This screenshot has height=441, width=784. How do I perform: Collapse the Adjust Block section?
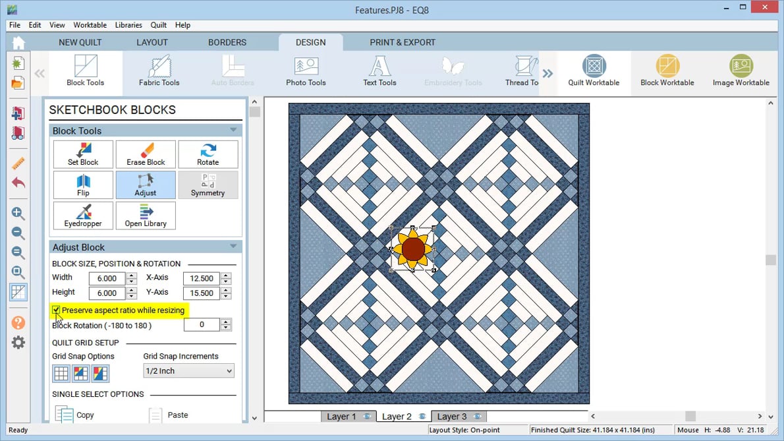tap(233, 247)
